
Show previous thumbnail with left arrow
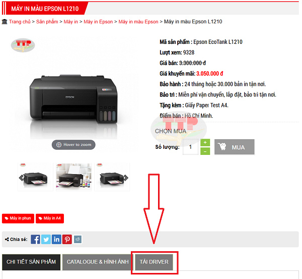coord(21,178)
